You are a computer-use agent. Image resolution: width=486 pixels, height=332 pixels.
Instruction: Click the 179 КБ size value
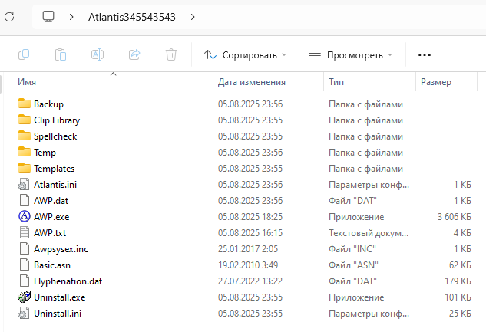tap(458, 281)
